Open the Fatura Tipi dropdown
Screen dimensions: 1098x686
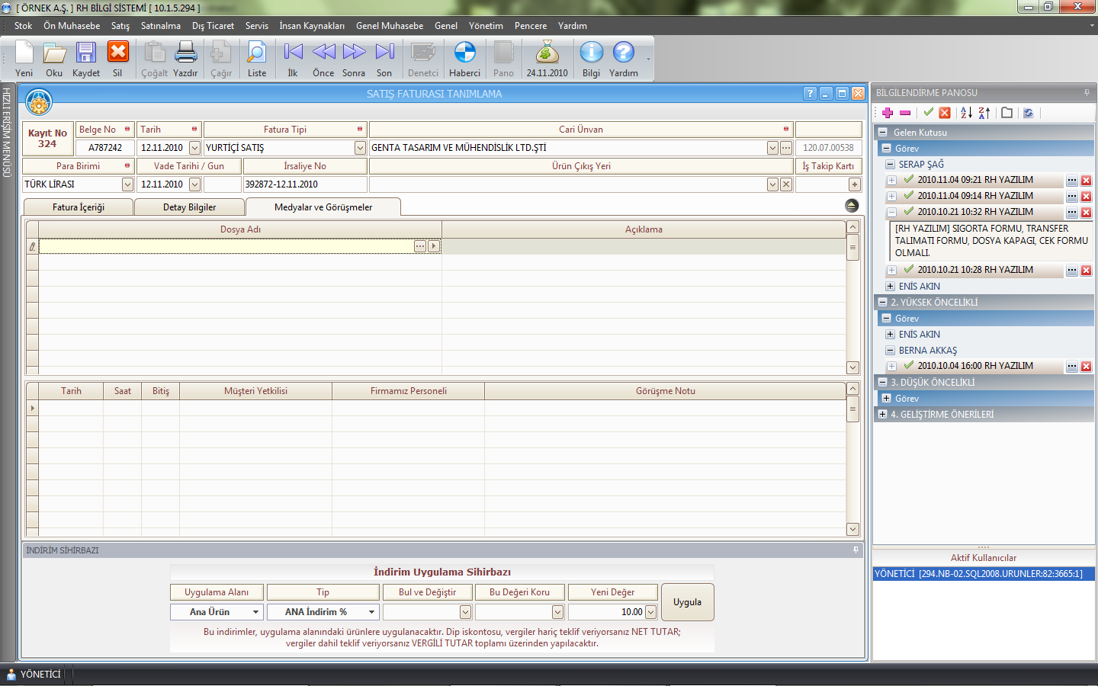click(360, 148)
